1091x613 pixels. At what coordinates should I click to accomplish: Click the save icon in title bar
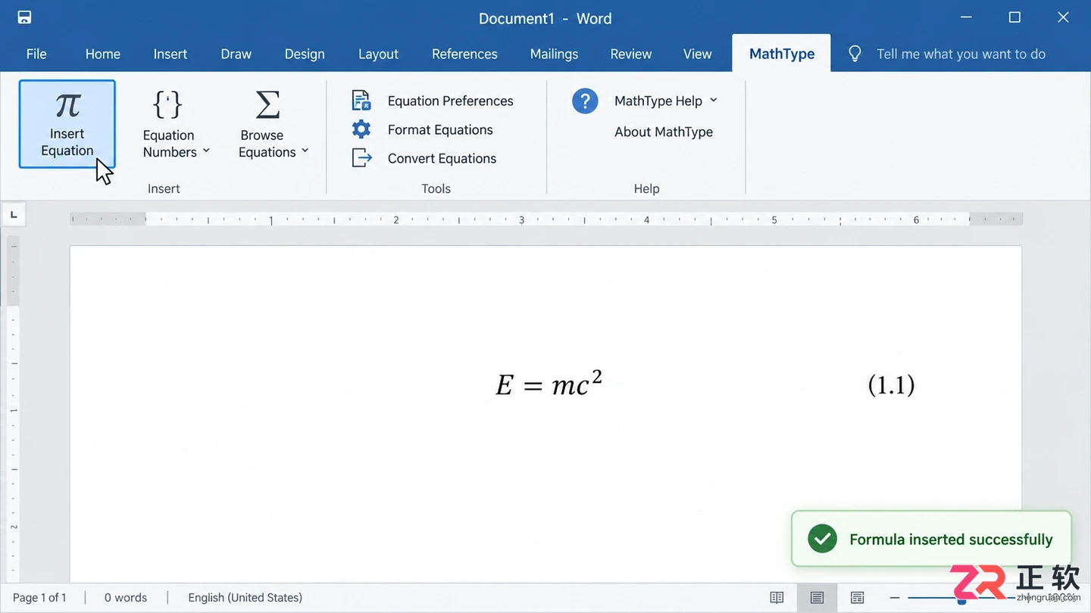(24, 17)
